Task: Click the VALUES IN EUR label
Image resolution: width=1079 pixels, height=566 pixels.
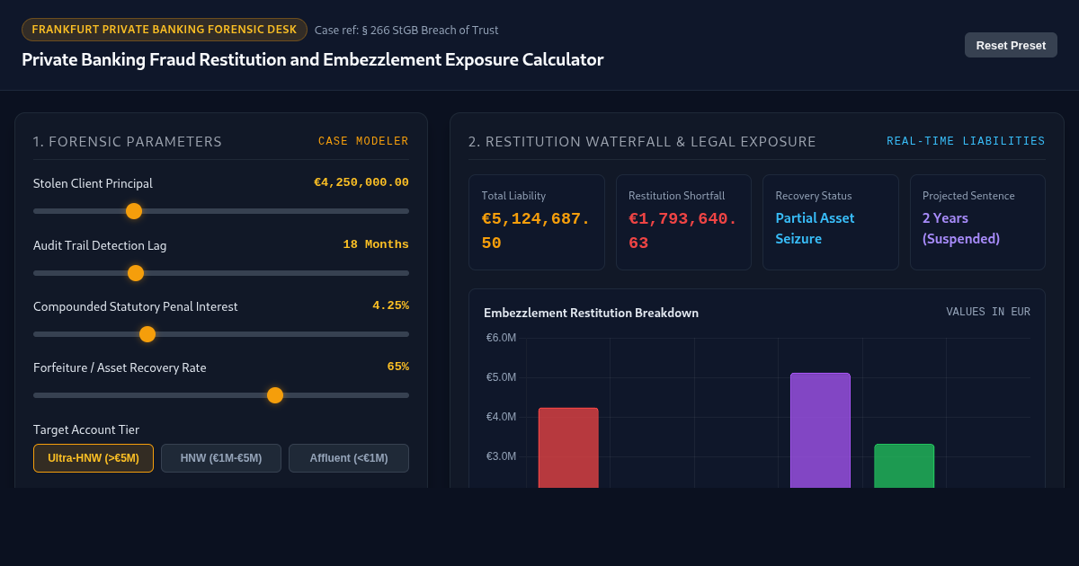Action: click(988, 312)
